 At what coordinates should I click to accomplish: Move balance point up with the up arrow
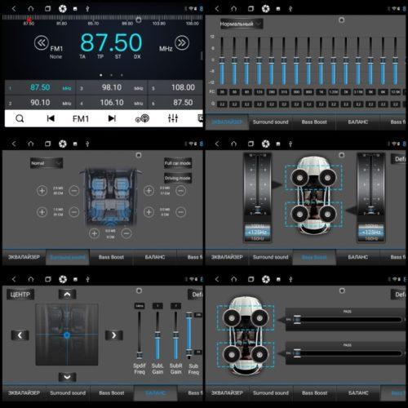pos(67,295)
